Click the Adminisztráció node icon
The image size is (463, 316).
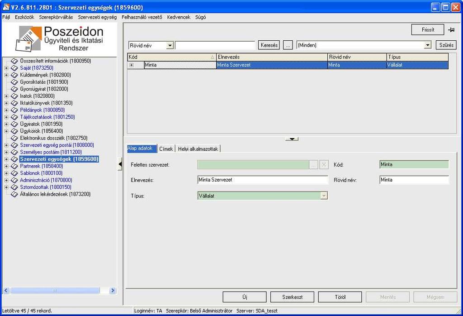[14, 180]
